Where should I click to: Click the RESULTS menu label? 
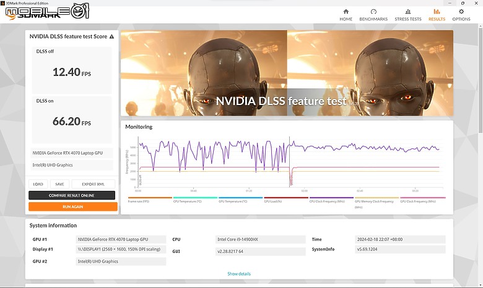click(x=437, y=19)
